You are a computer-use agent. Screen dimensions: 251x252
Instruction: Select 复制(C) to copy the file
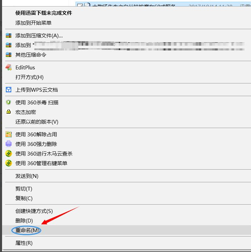point(24,198)
